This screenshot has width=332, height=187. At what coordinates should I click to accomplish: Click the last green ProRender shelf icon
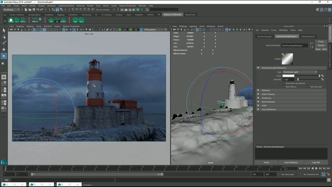(x=81, y=20)
